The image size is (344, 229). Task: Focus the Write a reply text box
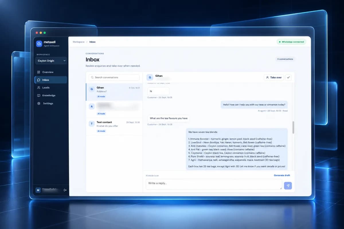coord(214,184)
